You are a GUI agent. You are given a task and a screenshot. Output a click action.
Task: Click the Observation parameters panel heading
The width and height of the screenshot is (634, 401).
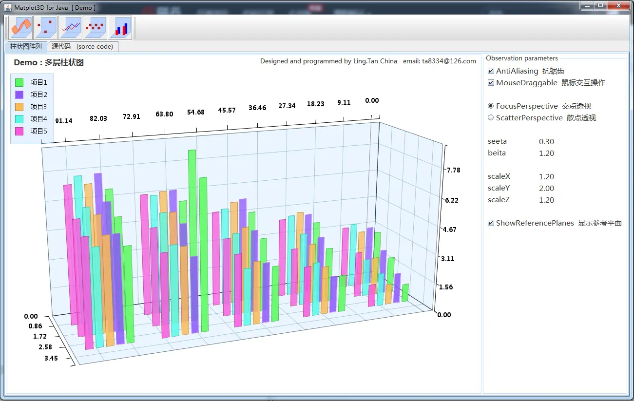[522, 58]
